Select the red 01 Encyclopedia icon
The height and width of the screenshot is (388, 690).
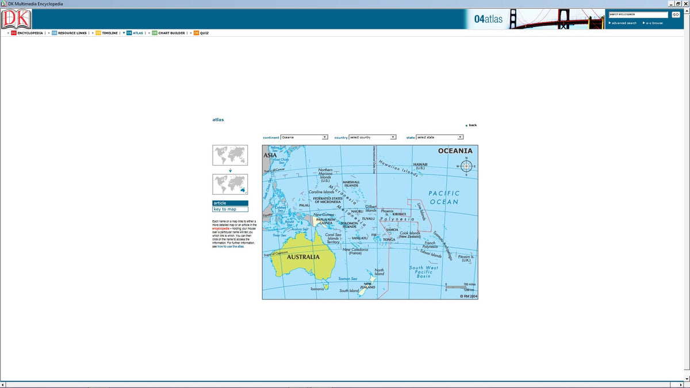click(13, 33)
